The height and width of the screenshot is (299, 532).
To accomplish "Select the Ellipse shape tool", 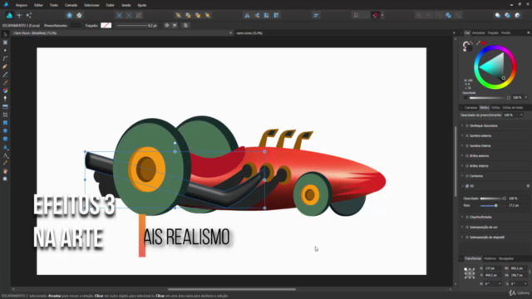I will pyautogui.click(x=5, y=131).
